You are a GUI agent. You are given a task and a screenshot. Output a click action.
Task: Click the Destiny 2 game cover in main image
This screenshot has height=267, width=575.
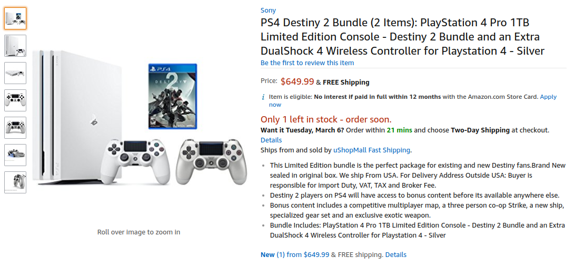click(x=172, y=96)
